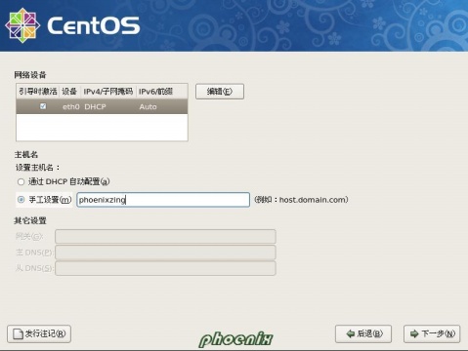Click the hostname field containing phoenixzing
The height and width of the screenshot is (351, 468).
coord(163,200)
